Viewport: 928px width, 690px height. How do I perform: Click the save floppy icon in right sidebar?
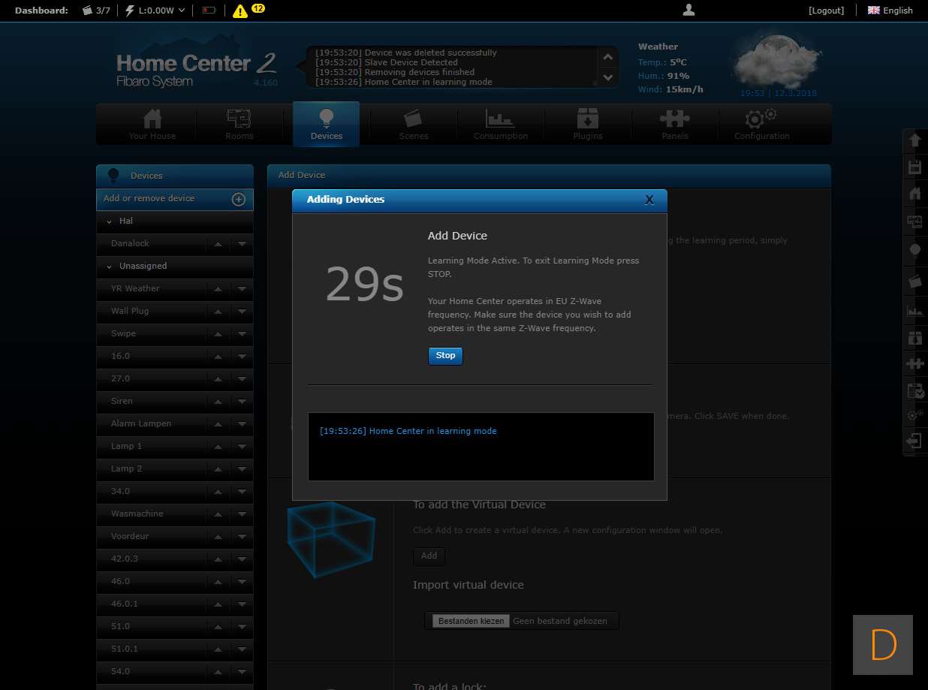914,167
